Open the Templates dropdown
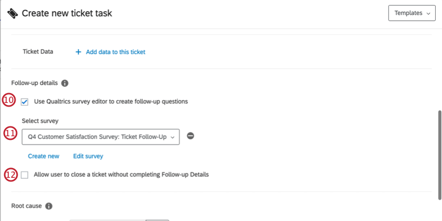This screenshot has width=442, height=221. [x=411, y=13]
